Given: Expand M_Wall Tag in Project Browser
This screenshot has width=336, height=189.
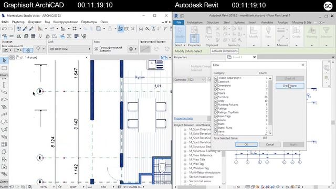Looking at the screenshot, I should click(x=185, y=164).
